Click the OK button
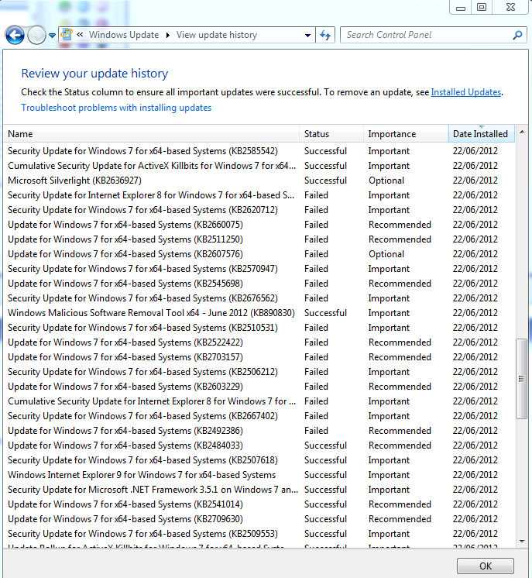 tap(486, 566)
